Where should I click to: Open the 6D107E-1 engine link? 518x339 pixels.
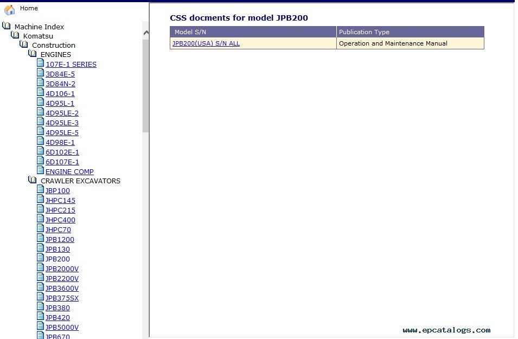pyautogui.click(x=62, y=162)
